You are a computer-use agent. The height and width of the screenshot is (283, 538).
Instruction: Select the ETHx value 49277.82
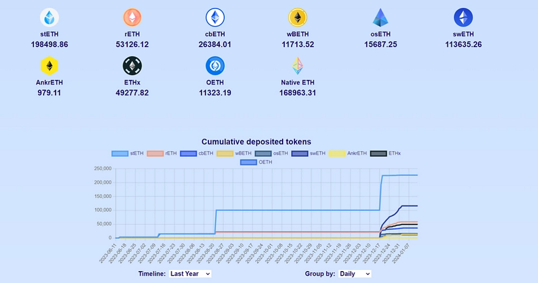tap(132, 93)
